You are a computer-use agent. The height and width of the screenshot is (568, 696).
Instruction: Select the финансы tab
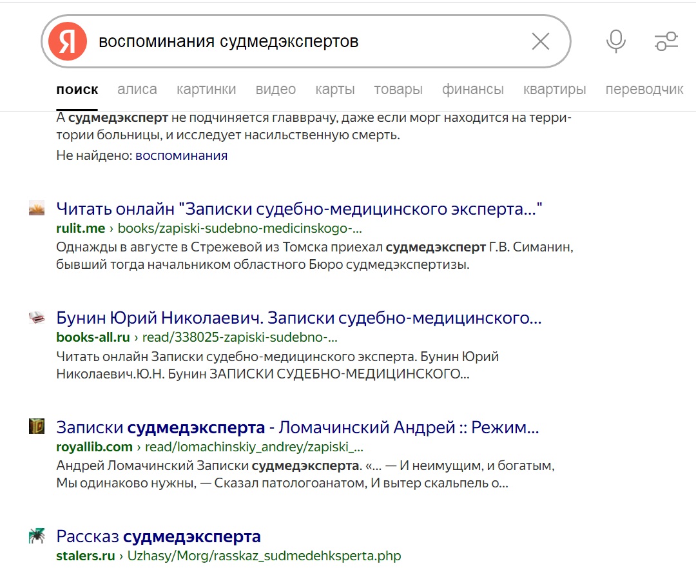pos(473,89)
